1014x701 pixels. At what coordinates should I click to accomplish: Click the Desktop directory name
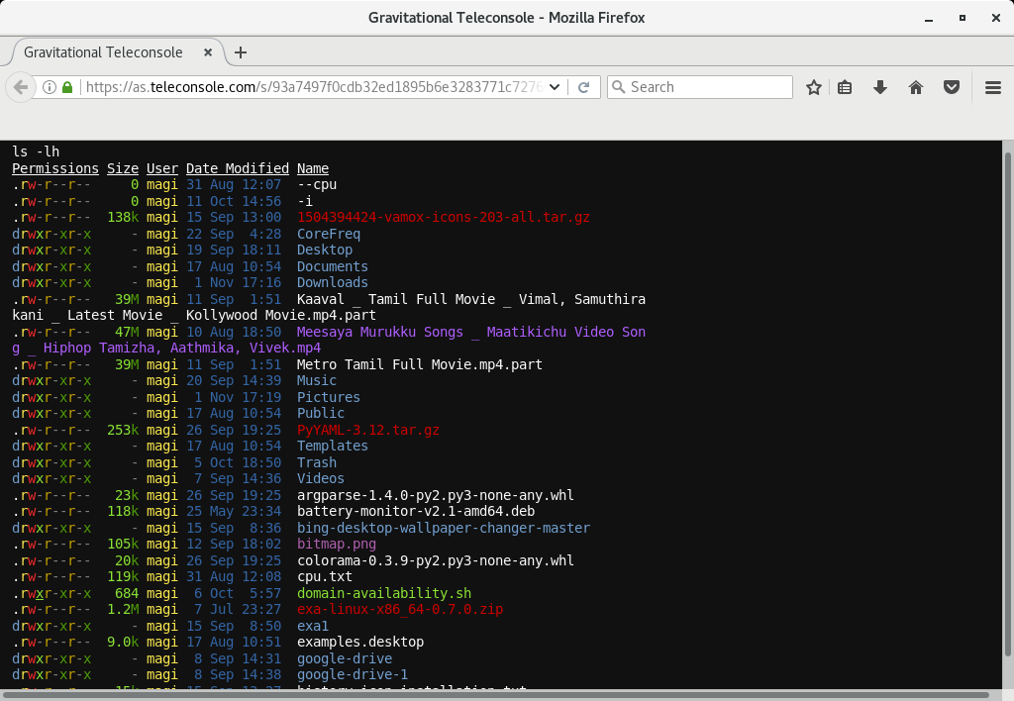point(325,250)
